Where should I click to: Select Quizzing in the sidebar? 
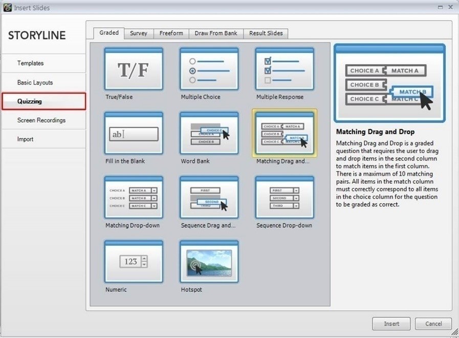[43, 101]
